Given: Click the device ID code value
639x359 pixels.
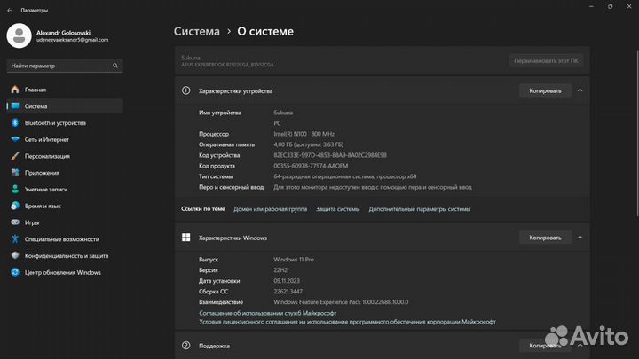Looking at the screenshot, I should click(330, 155).
